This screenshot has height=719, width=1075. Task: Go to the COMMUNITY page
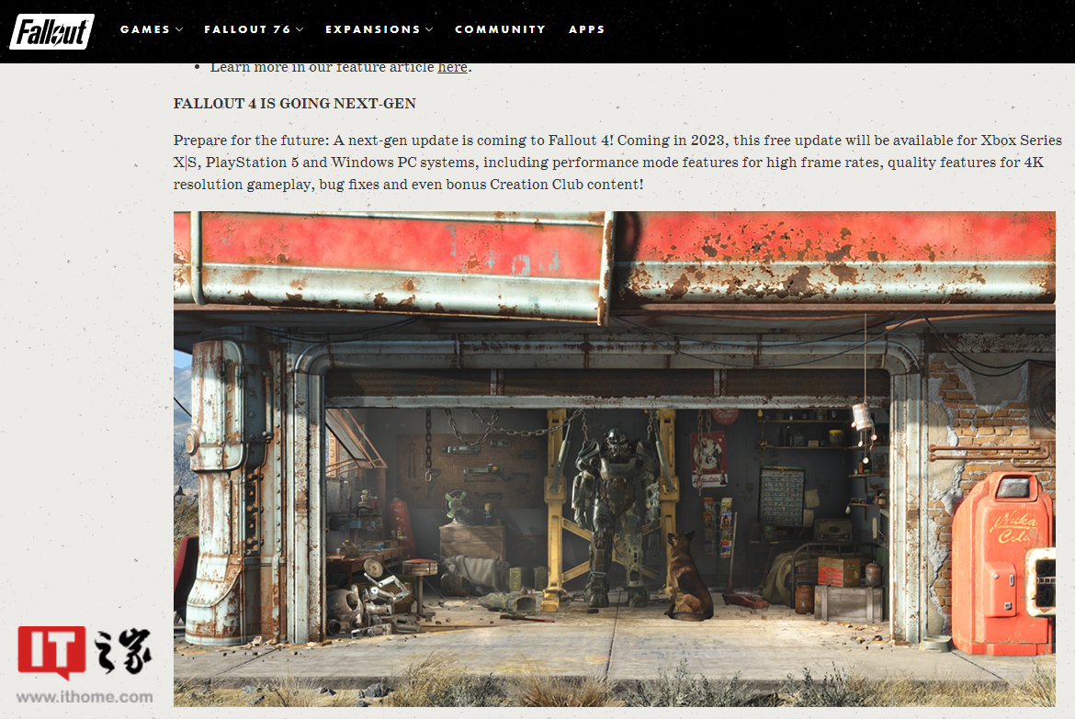coord(501,29)
